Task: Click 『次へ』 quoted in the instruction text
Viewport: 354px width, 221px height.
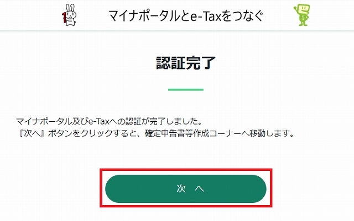Action: coord(32,133)
